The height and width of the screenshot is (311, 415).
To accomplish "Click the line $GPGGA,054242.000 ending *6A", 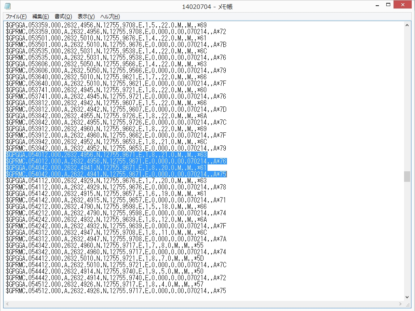I will click(x=107, y=219).
